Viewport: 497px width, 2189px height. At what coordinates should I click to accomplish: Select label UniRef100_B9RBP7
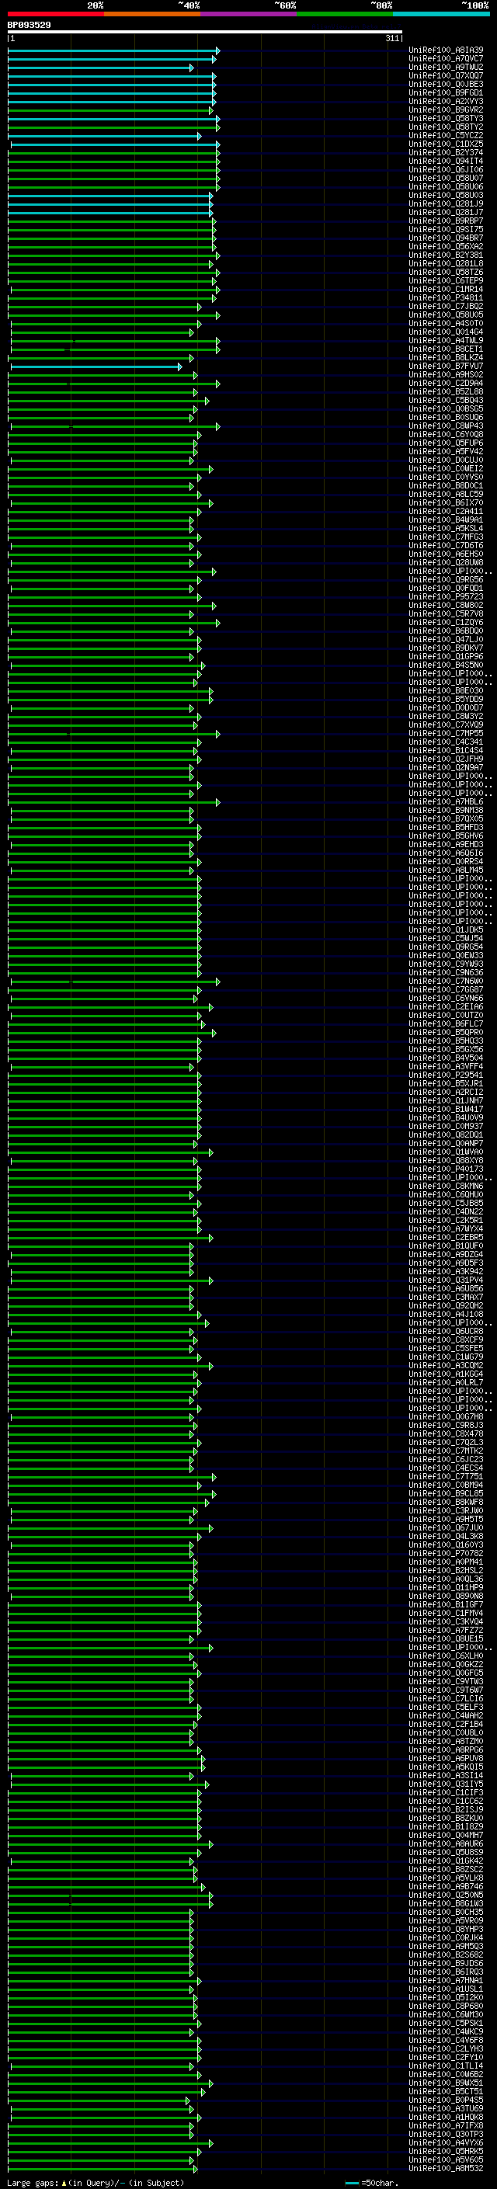[446, 221]
